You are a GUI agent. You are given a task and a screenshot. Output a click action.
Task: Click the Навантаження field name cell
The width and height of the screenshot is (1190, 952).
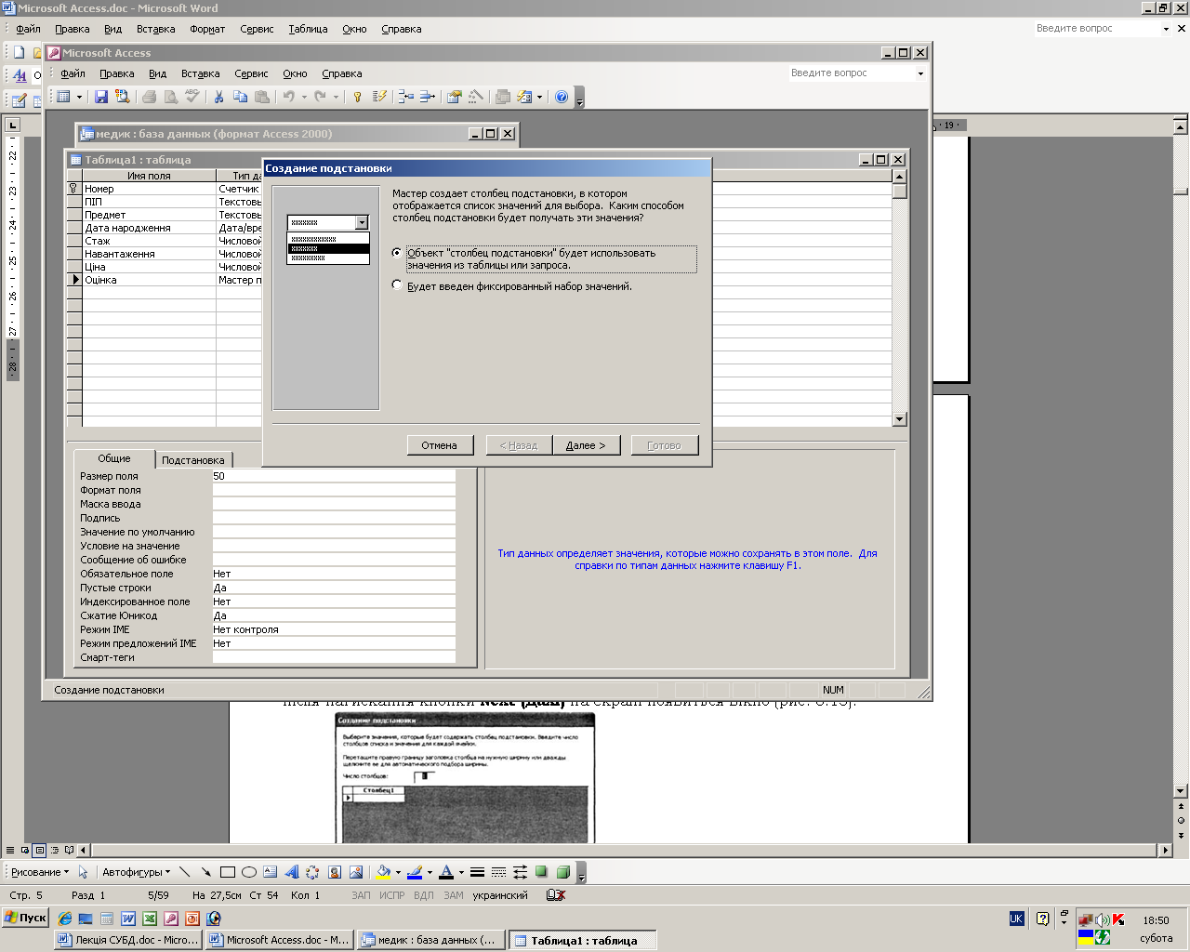pos(149,254)
